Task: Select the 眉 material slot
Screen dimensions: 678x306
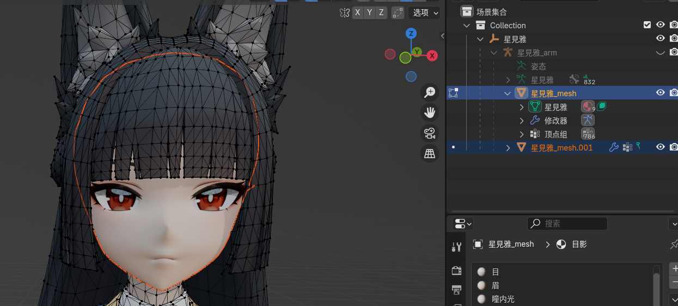Action: point(496,285)
